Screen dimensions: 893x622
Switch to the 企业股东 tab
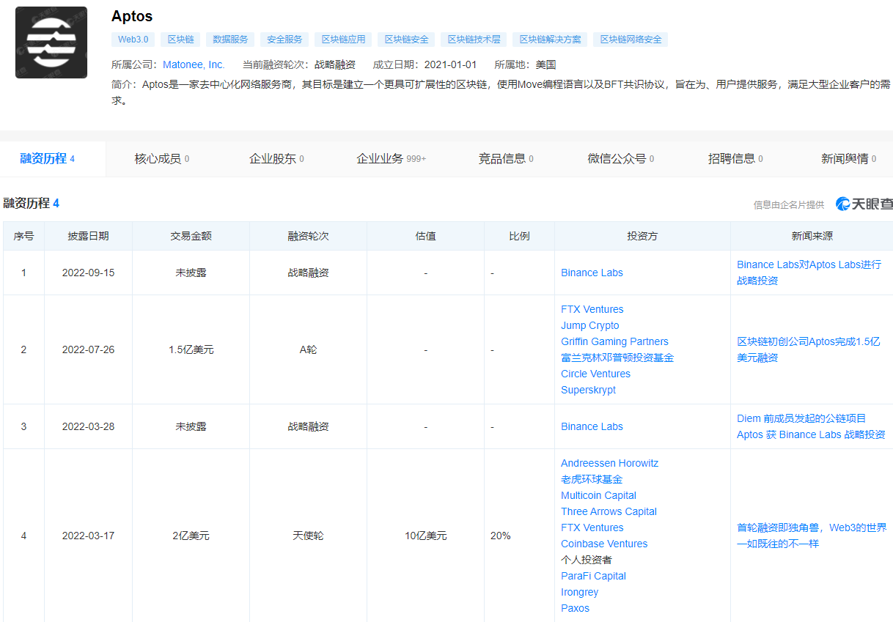(x=276, y=159)
